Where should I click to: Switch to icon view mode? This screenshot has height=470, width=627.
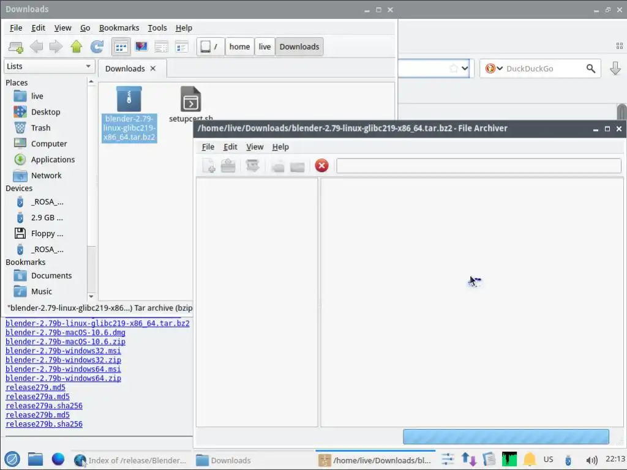(x=121, y=47)
